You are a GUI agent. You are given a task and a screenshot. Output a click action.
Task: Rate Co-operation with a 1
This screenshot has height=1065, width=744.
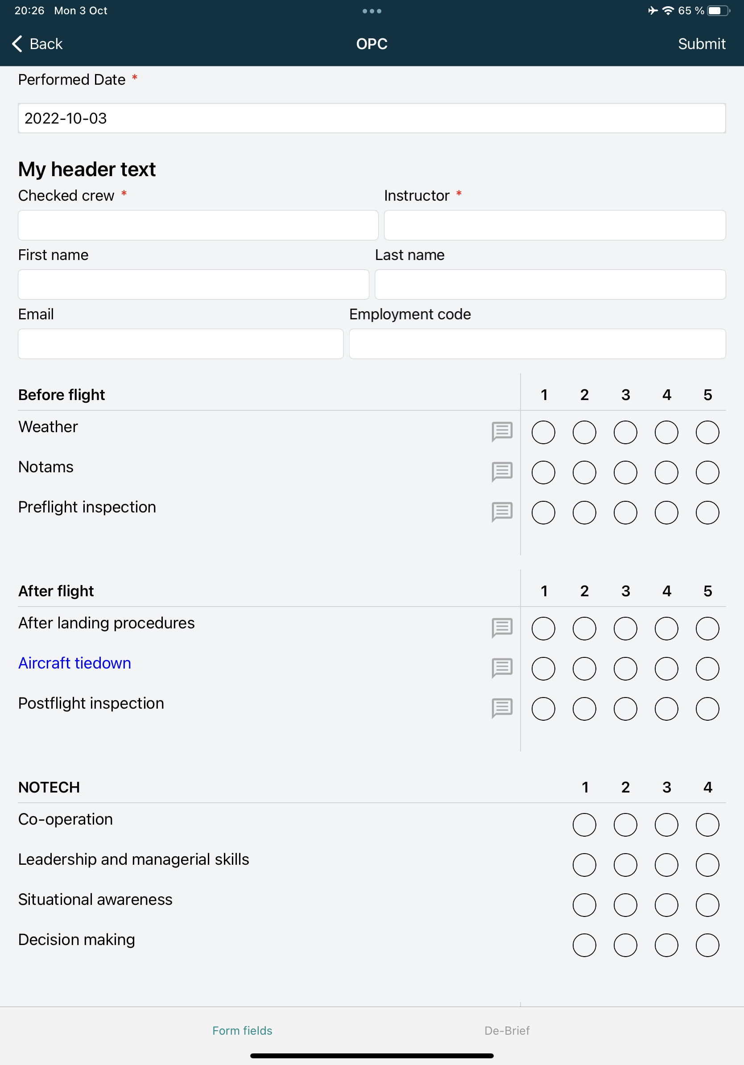click(584, 825)
